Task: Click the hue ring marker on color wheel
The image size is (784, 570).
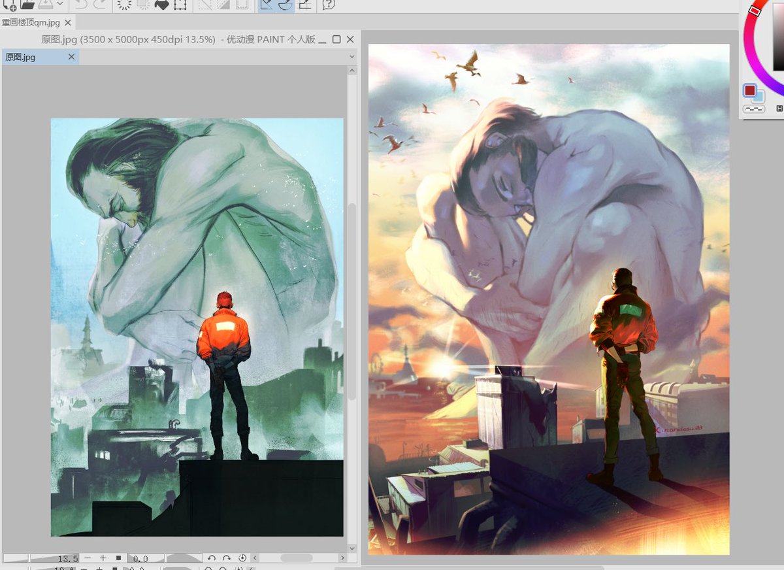Action: click(x=755, y=10)
